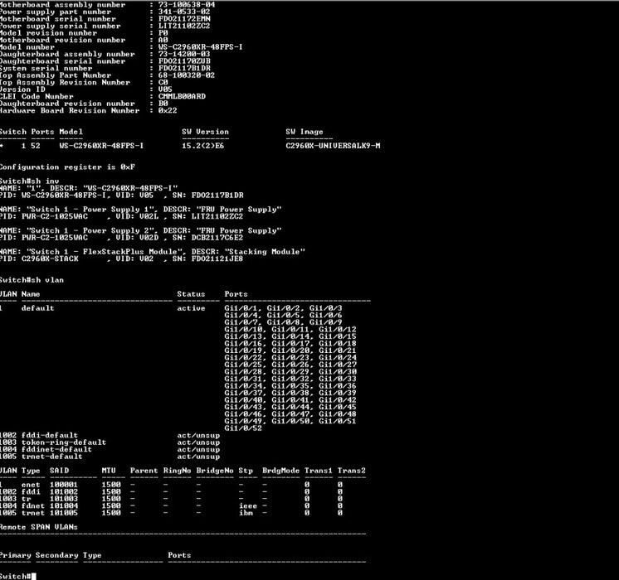619x580 pixels.
Task: Click the "BrdgMode" column header
Action: pos(280,471)
